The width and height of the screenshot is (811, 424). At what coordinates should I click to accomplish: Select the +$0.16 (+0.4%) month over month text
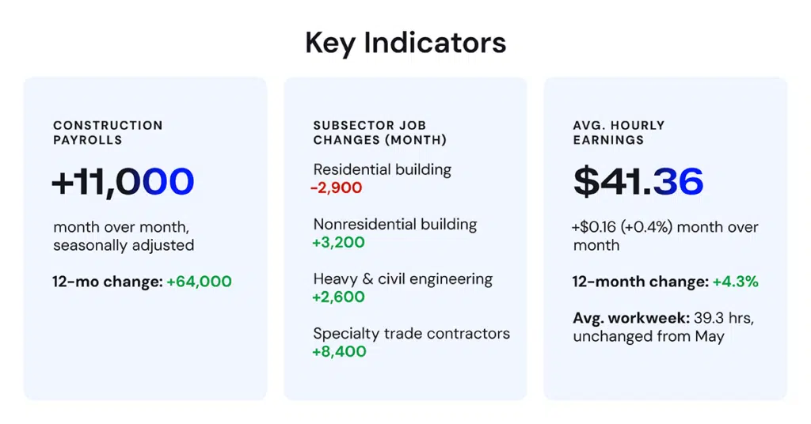(x=665, y=236)
